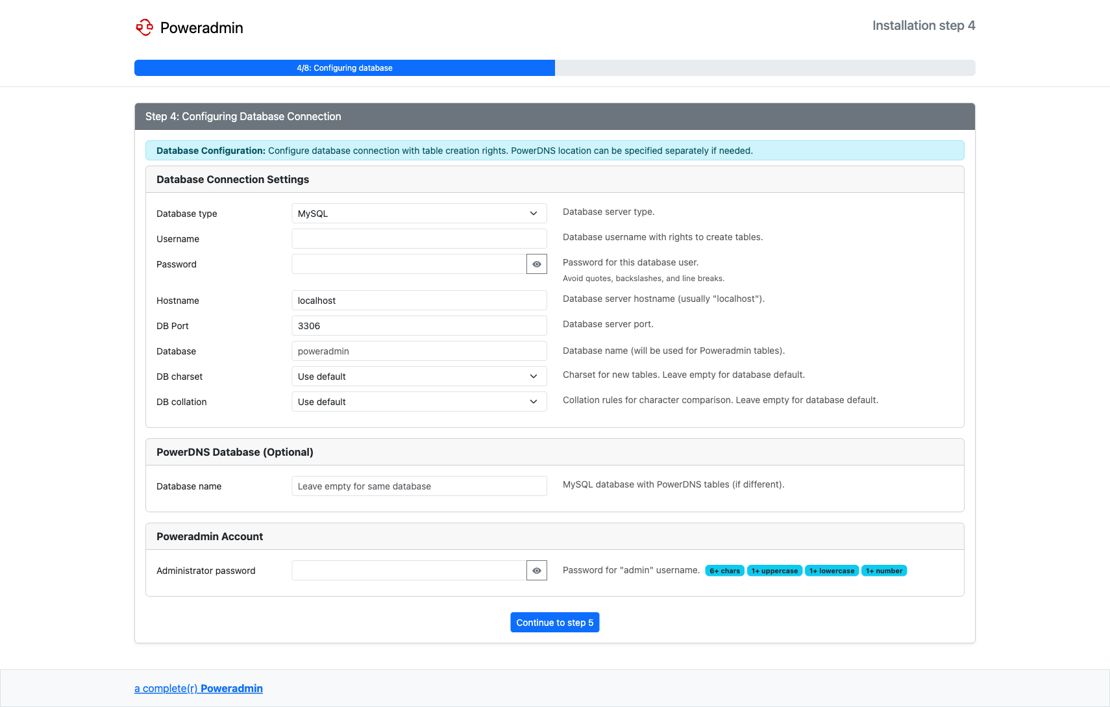Image resolution: width=1110 pixels, height=707 pixels.
Task: Focus the Username input field
Action: (419, 239)
